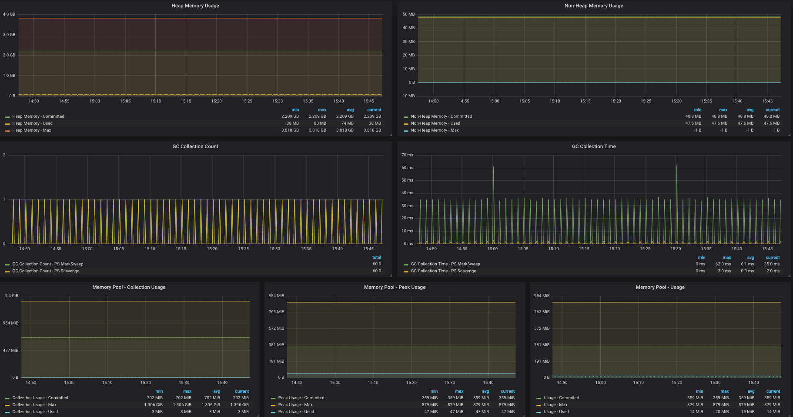Click the 3.0 ms PS Scavenge max value
Viewport: 793px width, 417px height.
click(x=724, y=271)
